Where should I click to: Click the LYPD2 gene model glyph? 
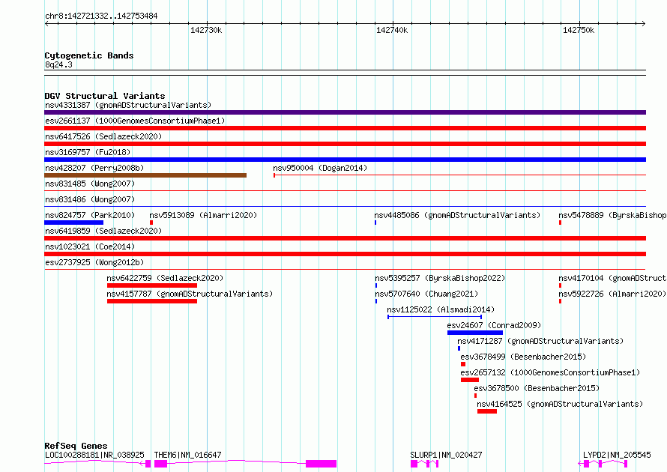tap(603, 464)
